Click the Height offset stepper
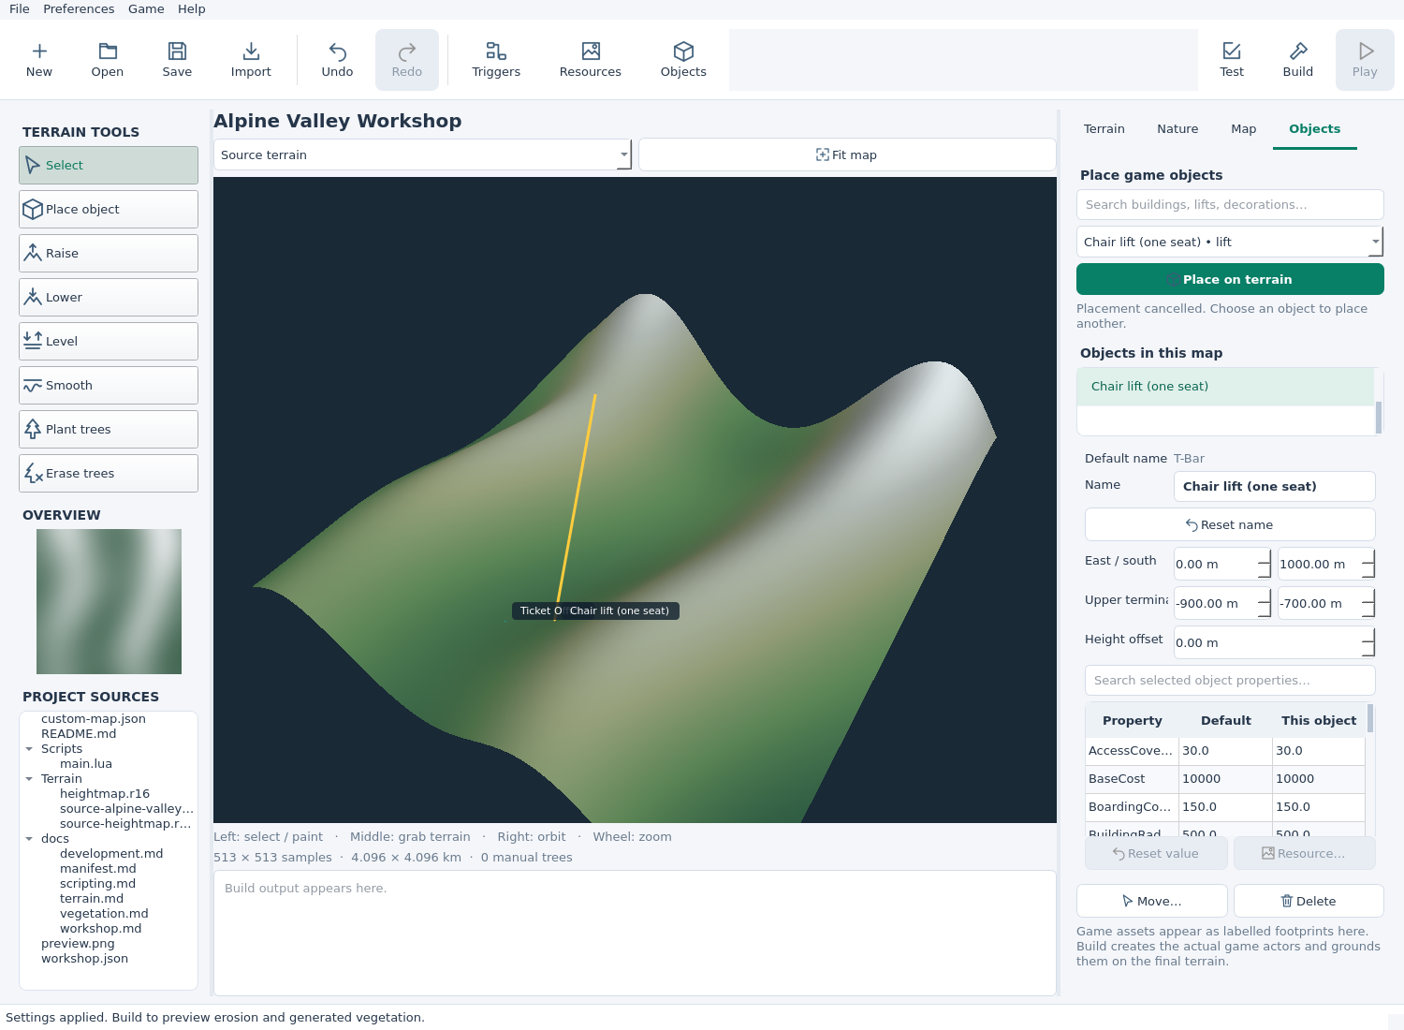1404x1030 pixels. pyautogui.click(x=1368, y=643)
